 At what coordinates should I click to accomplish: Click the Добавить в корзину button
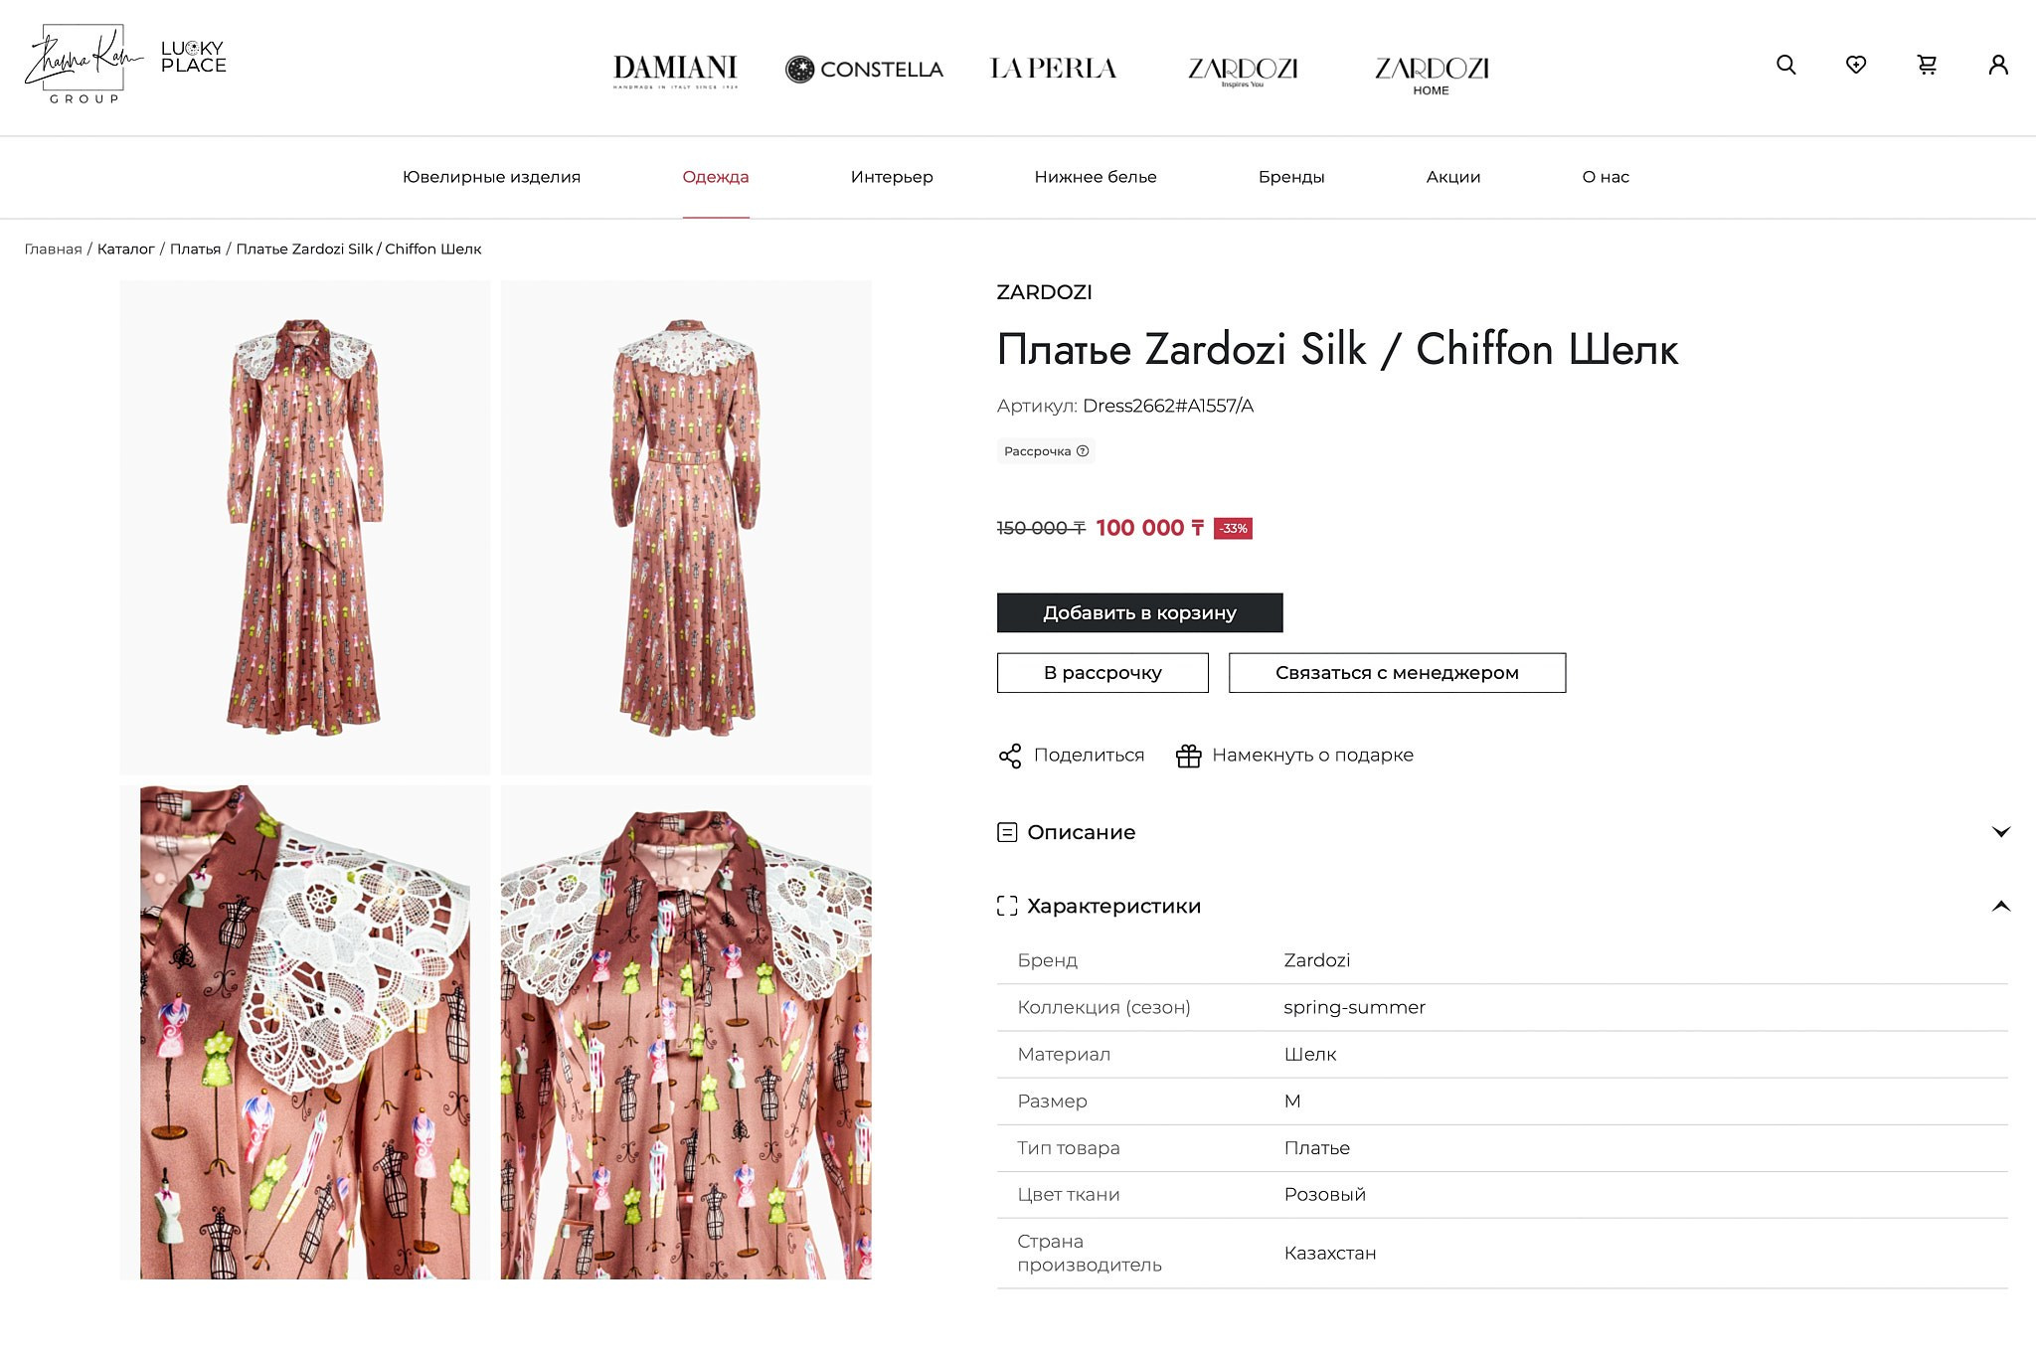point(1138,612)
